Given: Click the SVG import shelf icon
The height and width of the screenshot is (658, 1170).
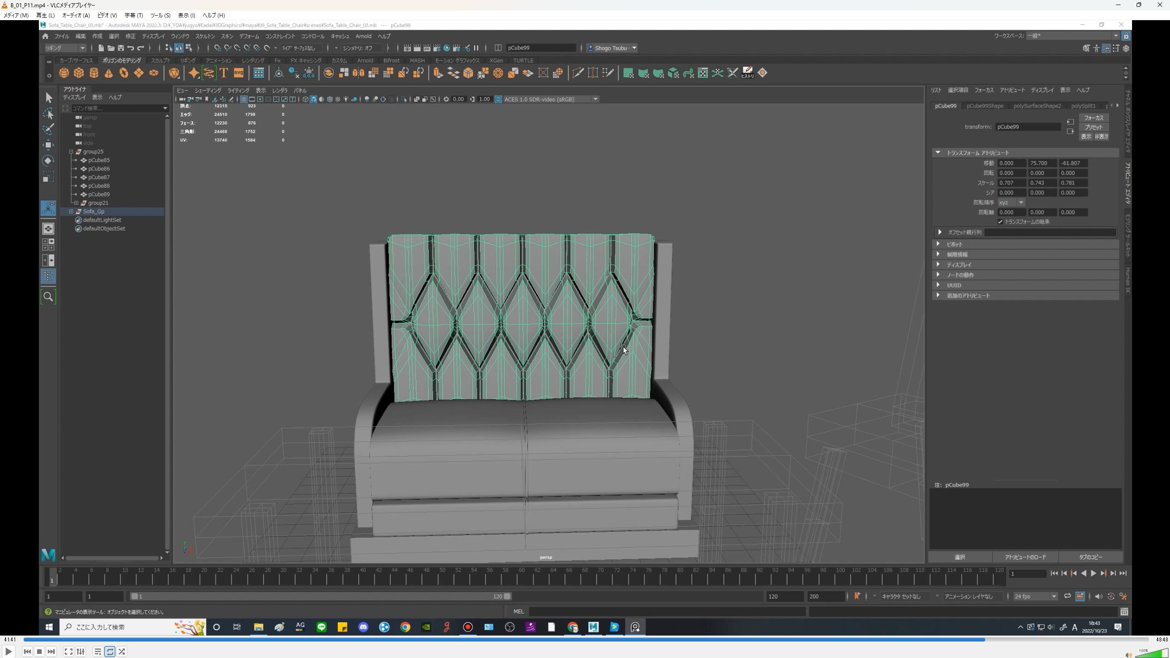Looking at the screenshot, I should click(x=239, y=73).
